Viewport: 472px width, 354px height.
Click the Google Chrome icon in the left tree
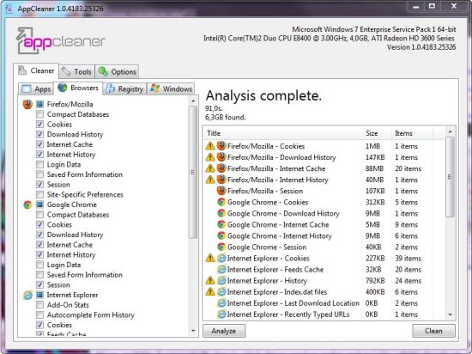click(27, 204)
